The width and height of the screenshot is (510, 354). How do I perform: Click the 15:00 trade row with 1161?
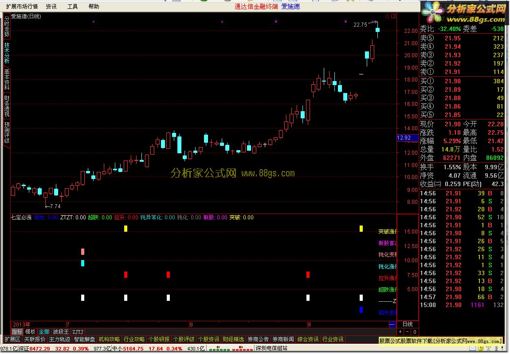(462, 305)
